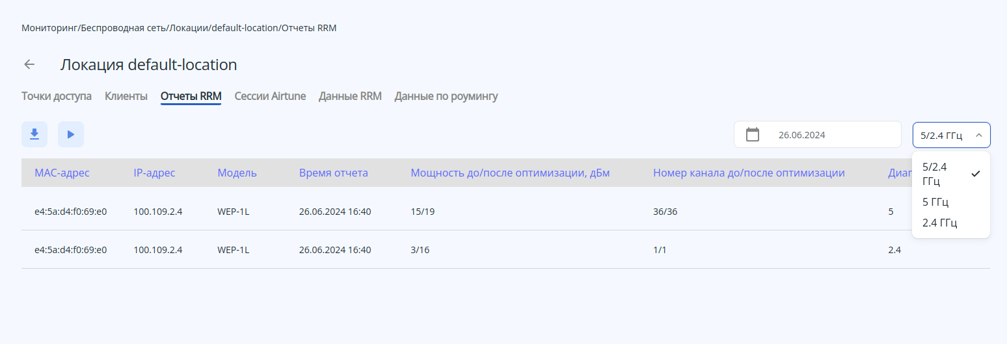Click the download report icon button

[x=34, y=134]
